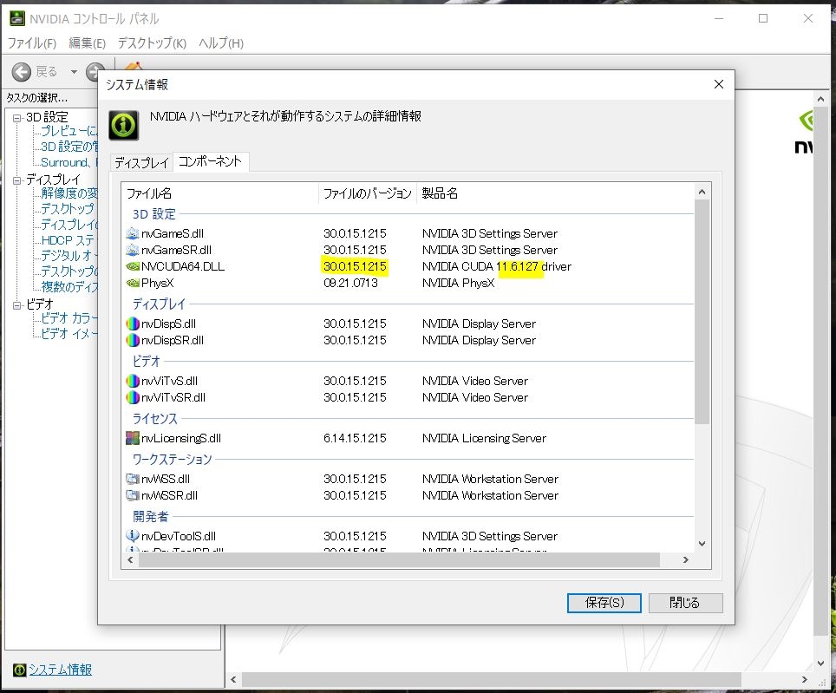Select the NVCUDA64.DLL file name

(x=183, y=266)
